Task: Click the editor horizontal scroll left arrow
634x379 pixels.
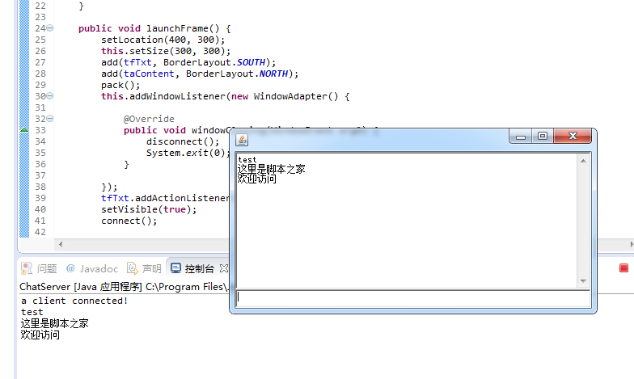Action: [61, 244]
